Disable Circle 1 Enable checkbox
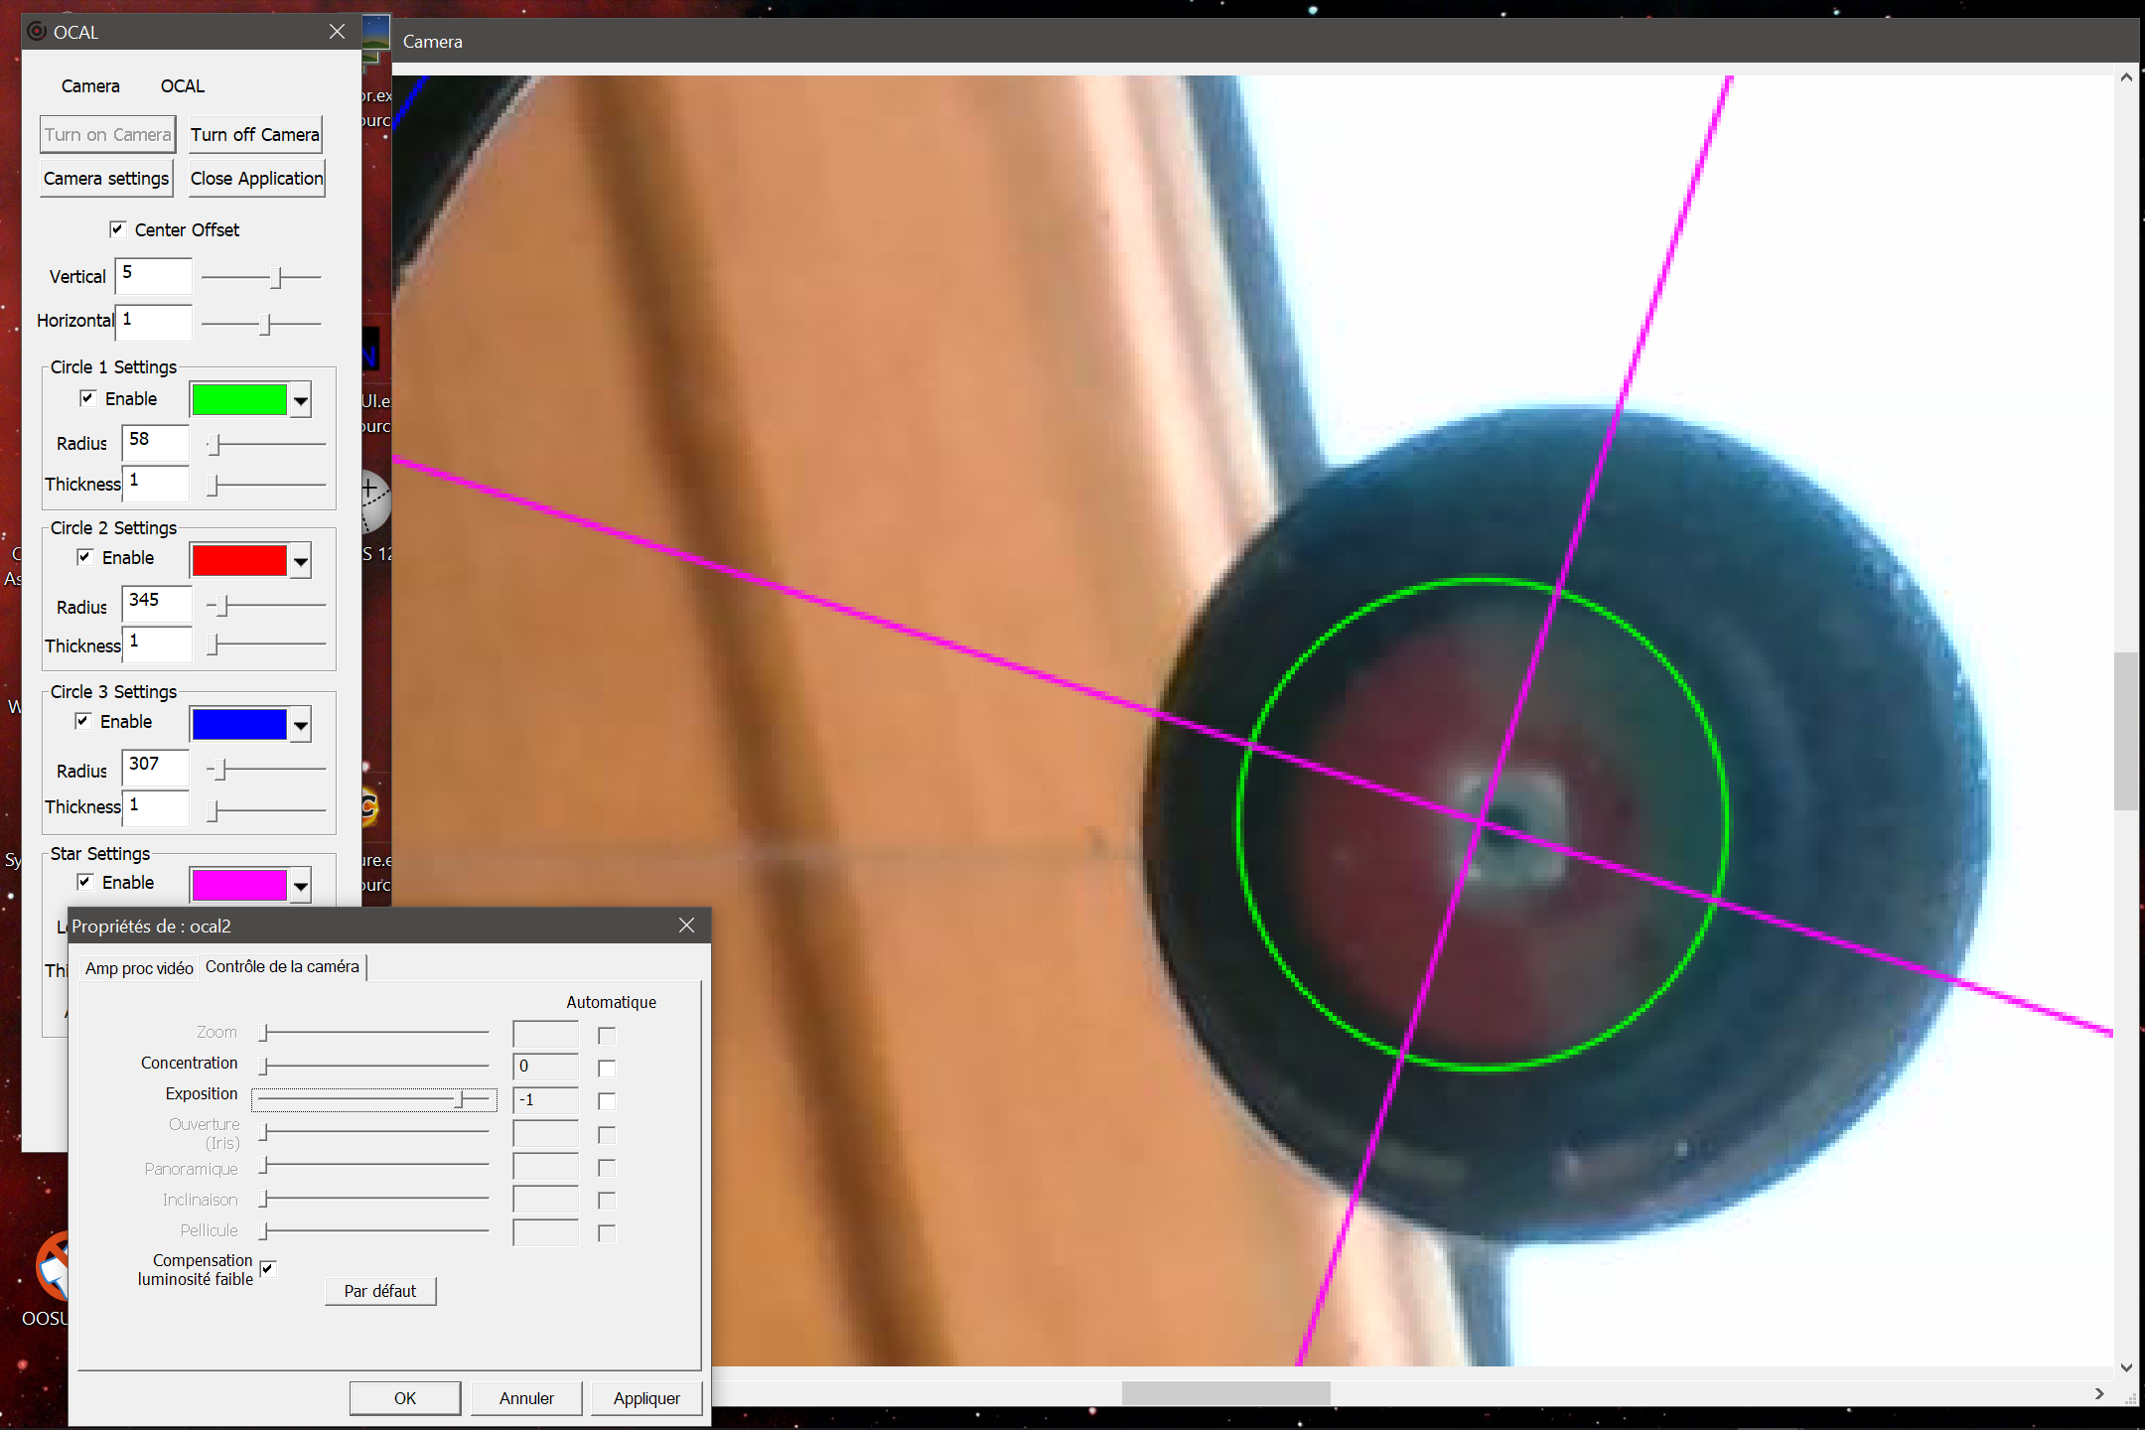 click(87, 398)
